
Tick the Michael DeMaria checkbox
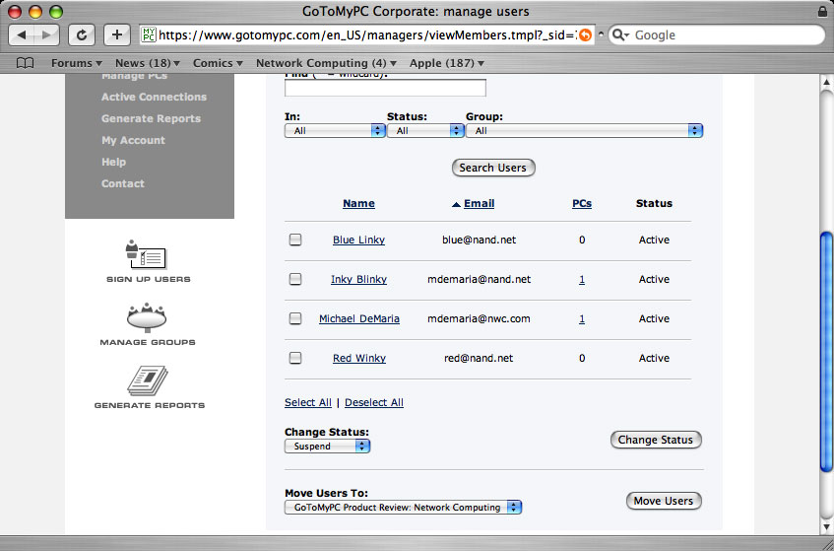point(295,318)
